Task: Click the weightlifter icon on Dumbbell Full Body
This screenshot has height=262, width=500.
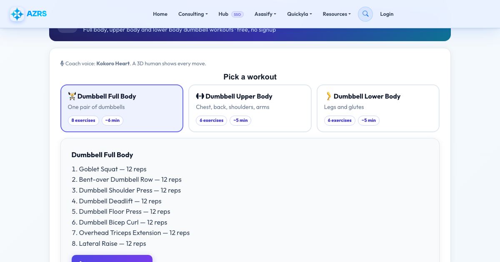Action: (x=72, y=96)
